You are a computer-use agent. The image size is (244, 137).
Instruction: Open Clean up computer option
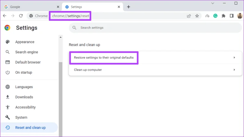(155, 70)
